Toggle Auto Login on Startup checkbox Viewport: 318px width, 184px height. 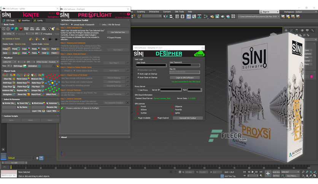pos(138,74)
